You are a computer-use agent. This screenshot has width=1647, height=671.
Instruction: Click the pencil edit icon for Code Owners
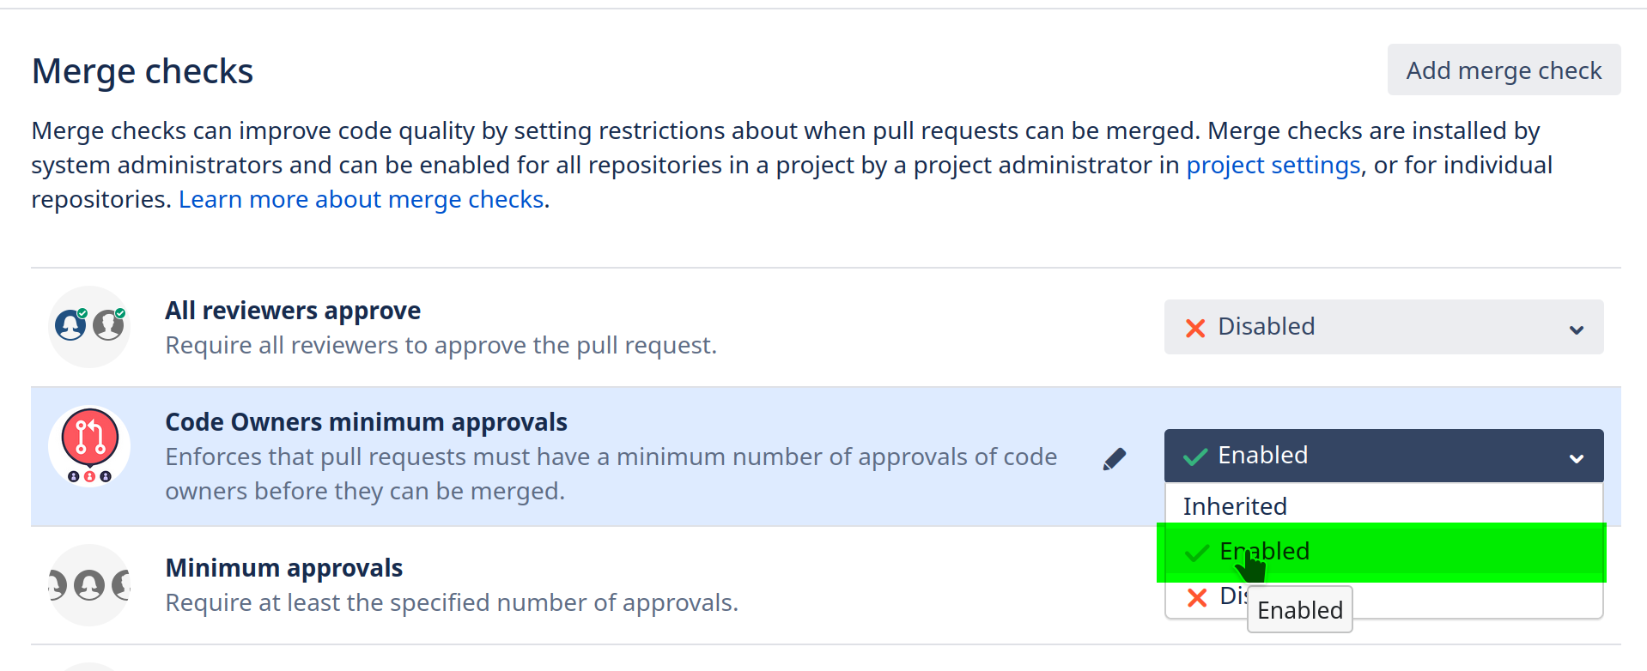coord(1114,457)
